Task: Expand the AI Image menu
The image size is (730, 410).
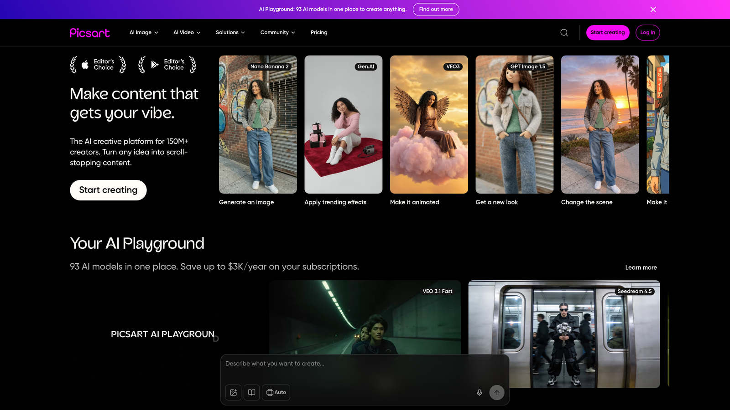Action: click(x=144, y=33)
